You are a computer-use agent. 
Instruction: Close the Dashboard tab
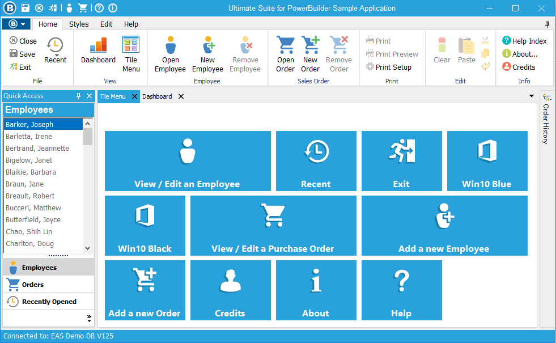(181, 96)
